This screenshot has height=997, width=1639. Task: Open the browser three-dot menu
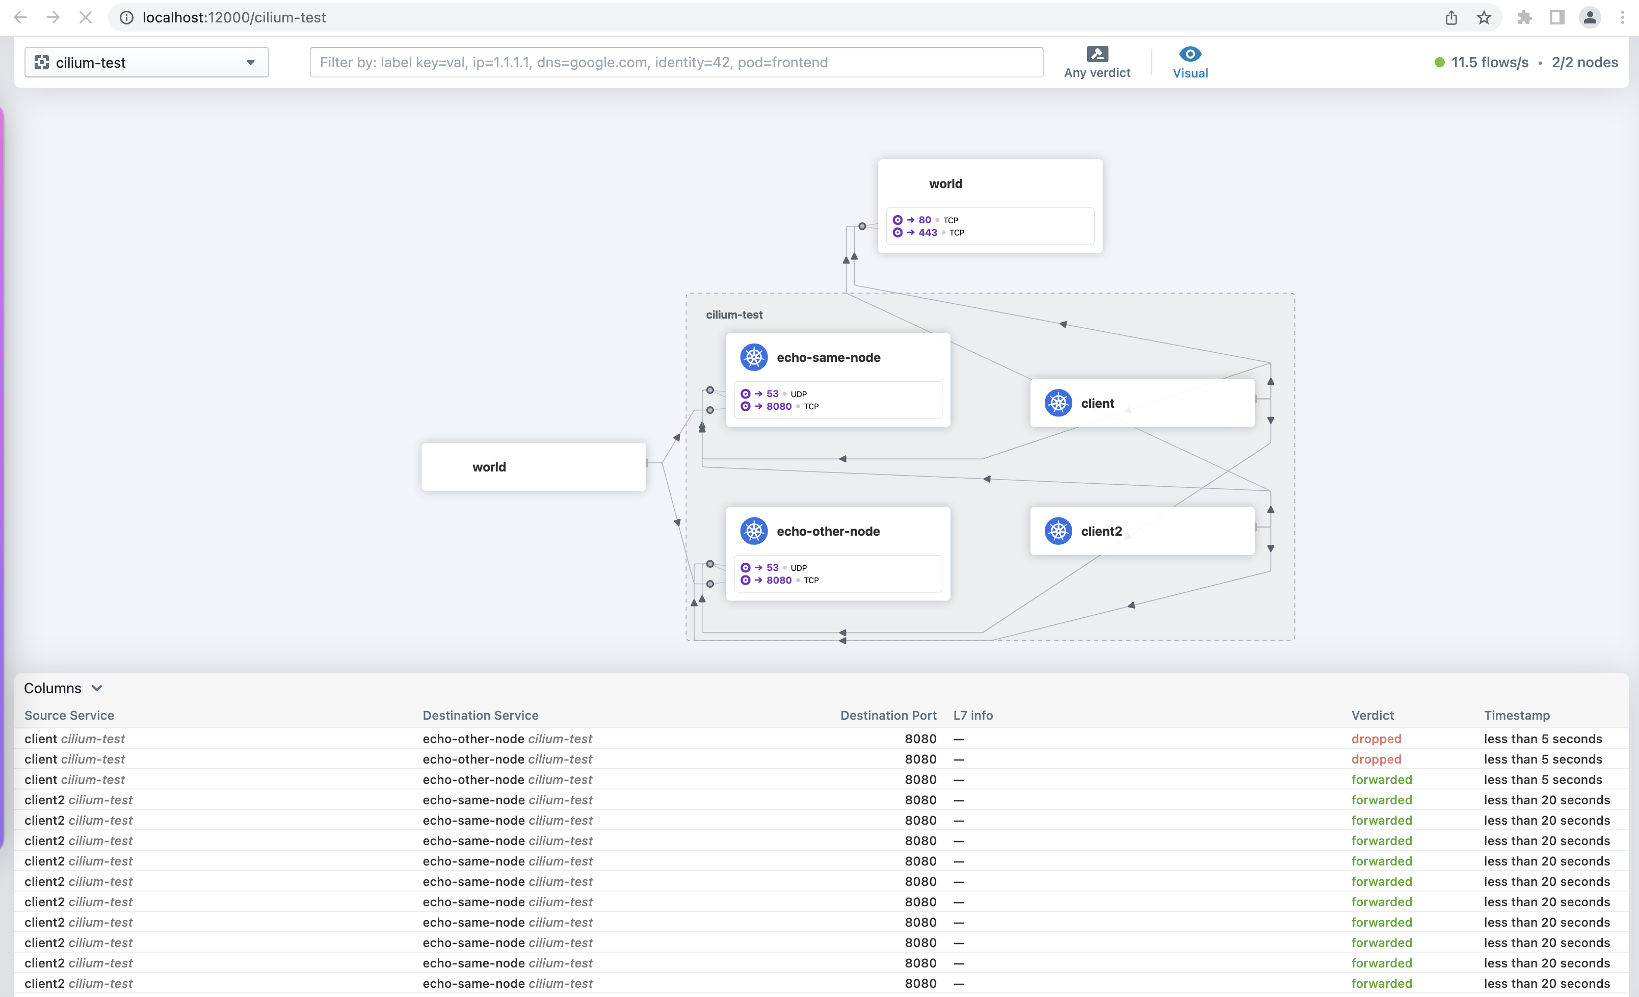tap(1622, 17)
